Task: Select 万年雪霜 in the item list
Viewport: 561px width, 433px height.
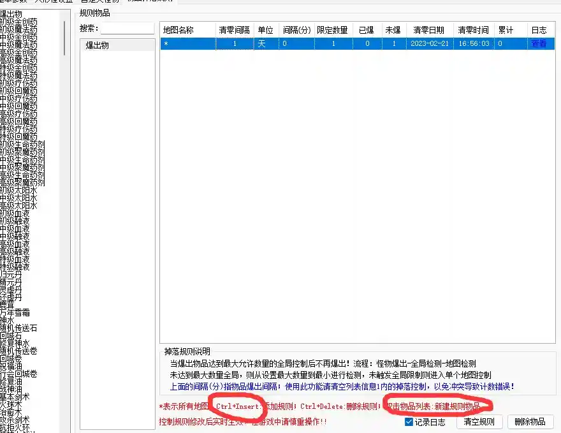Action: pyautogui.click(x=15, y=312)
